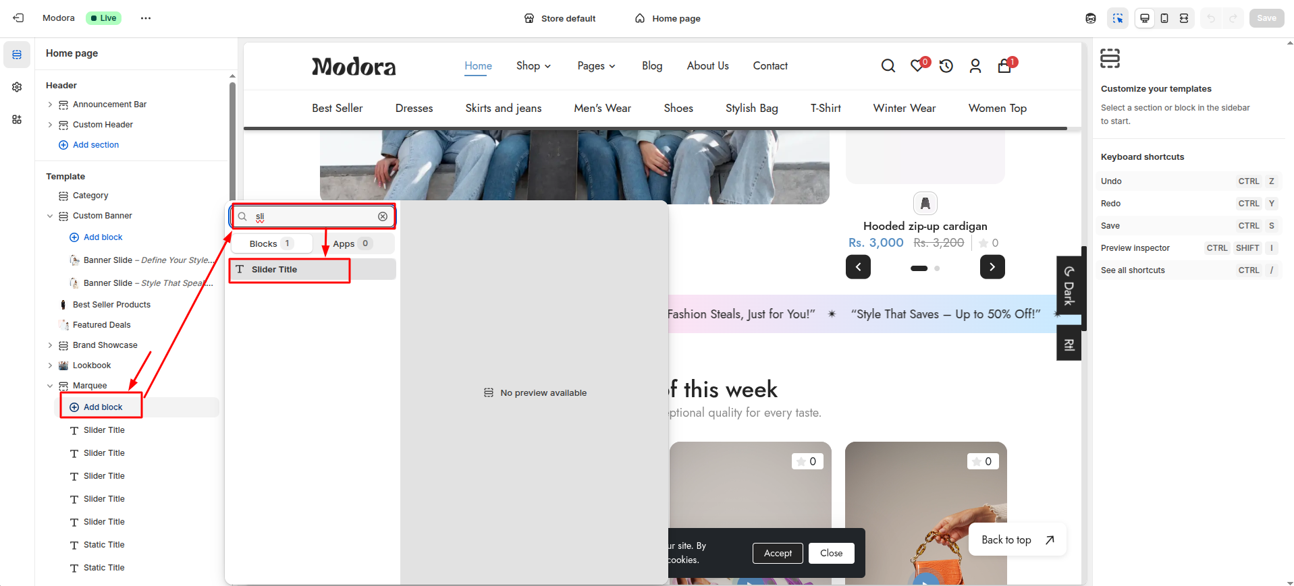Open Dresses category link
The width and height of the screenshot is (1294, 586).
coord(414,108)
